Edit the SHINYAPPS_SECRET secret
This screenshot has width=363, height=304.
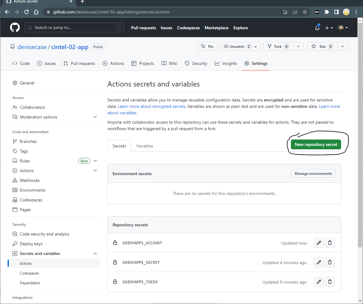click(319, 262)
